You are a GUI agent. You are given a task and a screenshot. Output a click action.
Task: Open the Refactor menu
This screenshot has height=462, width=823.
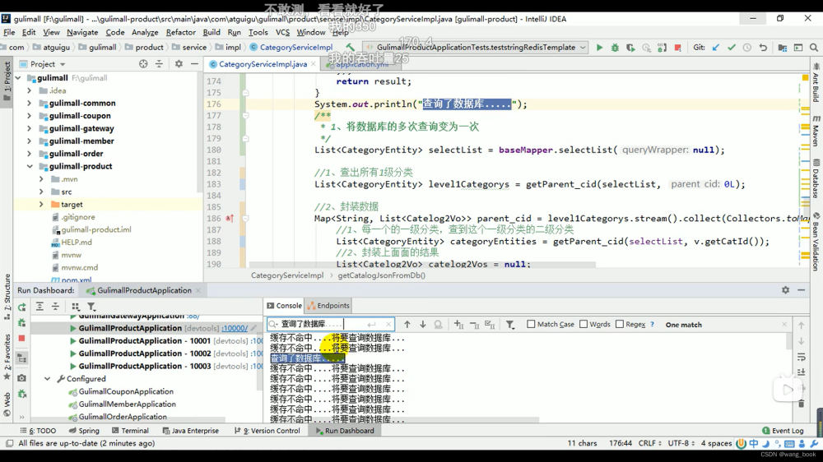point(180,32)
